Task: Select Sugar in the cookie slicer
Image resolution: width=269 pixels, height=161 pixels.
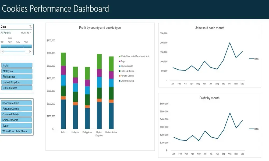Action: click(17, 125)
